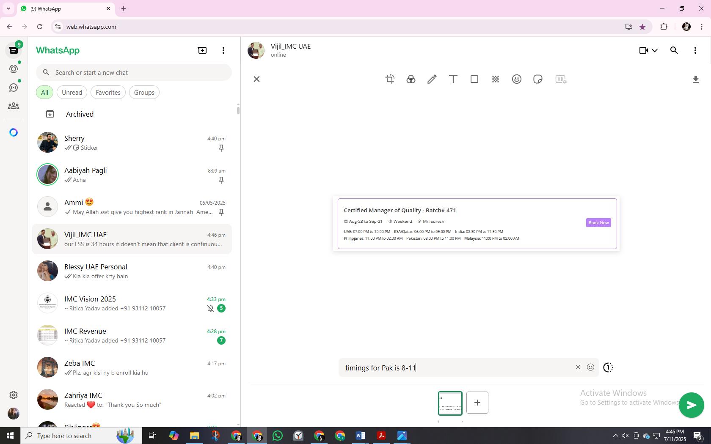The width and height of the screenshot is (711, 444).
Task: Clear the caption text
Action: (578, 367)
